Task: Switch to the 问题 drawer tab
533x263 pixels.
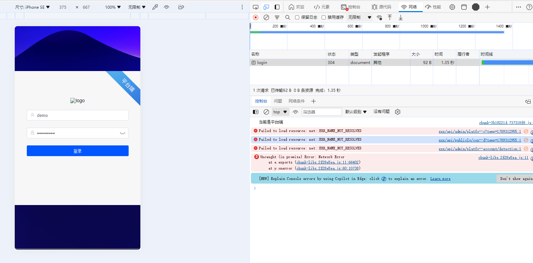Action: (x=278, y=101)
